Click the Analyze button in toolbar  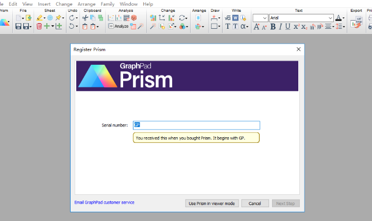[119, 26]
